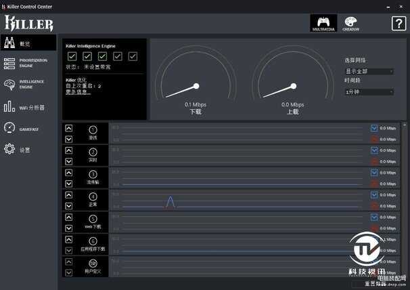This screenshot has height=290, width=410.
Task: Open the help question mark icon
Action: pos(398,24)
